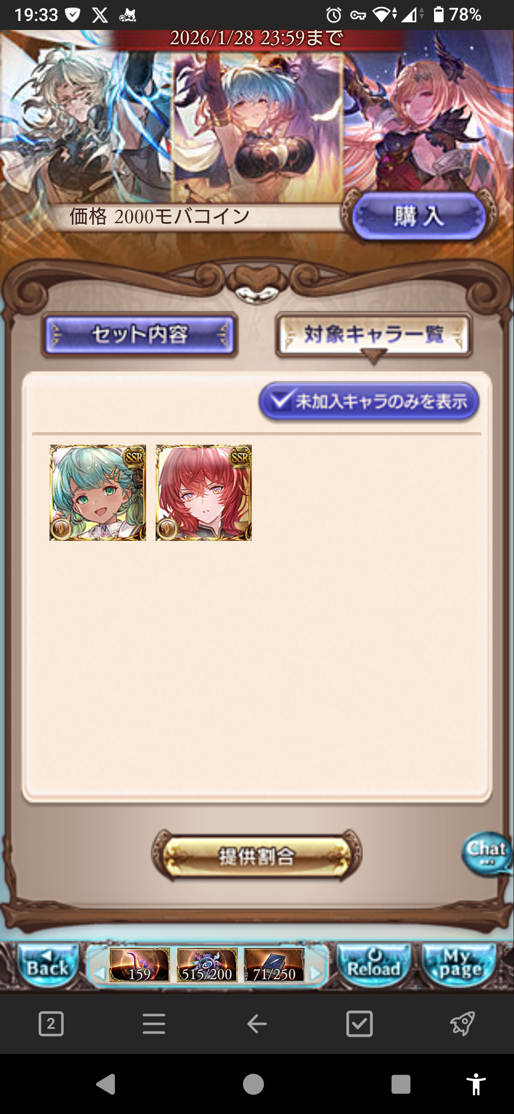Select red-haired SSR character thumbnail
The image size is (514, 1114).
[x=204, y=493]
